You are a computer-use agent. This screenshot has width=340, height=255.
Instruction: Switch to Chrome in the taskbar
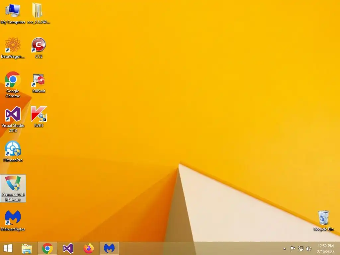(47, 248)
